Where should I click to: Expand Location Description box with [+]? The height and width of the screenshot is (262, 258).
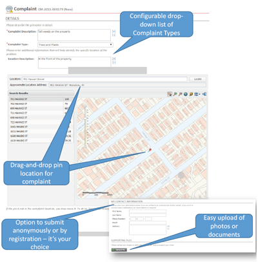pos(114,59)
